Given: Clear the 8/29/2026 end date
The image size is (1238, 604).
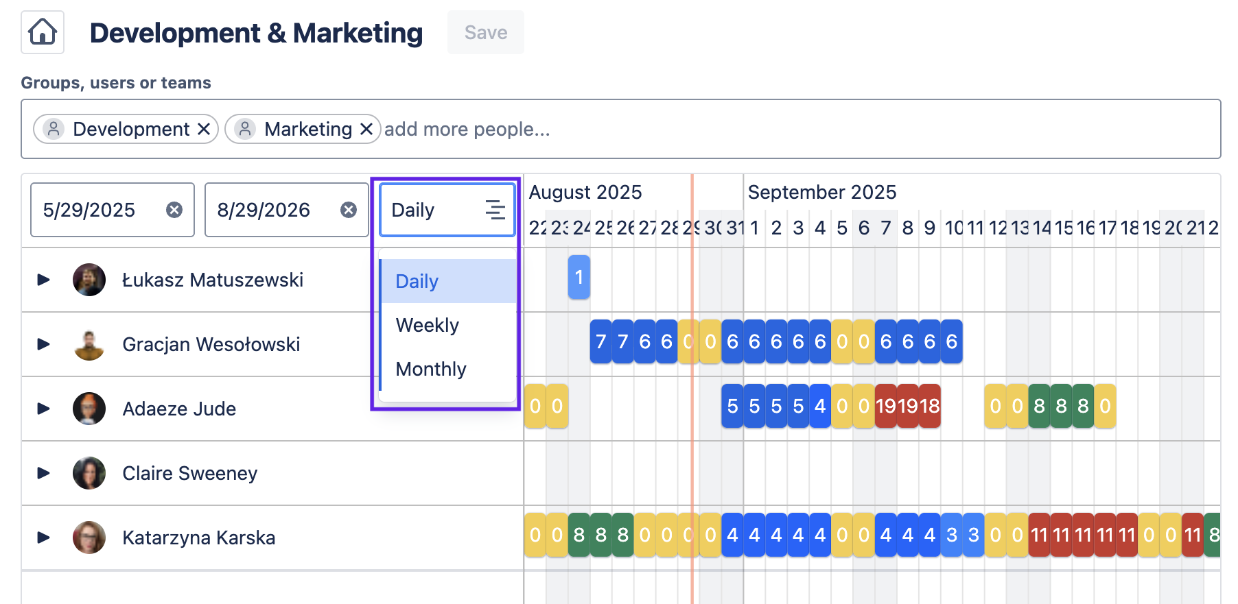Looking at the screenshot, I should 349,210.
